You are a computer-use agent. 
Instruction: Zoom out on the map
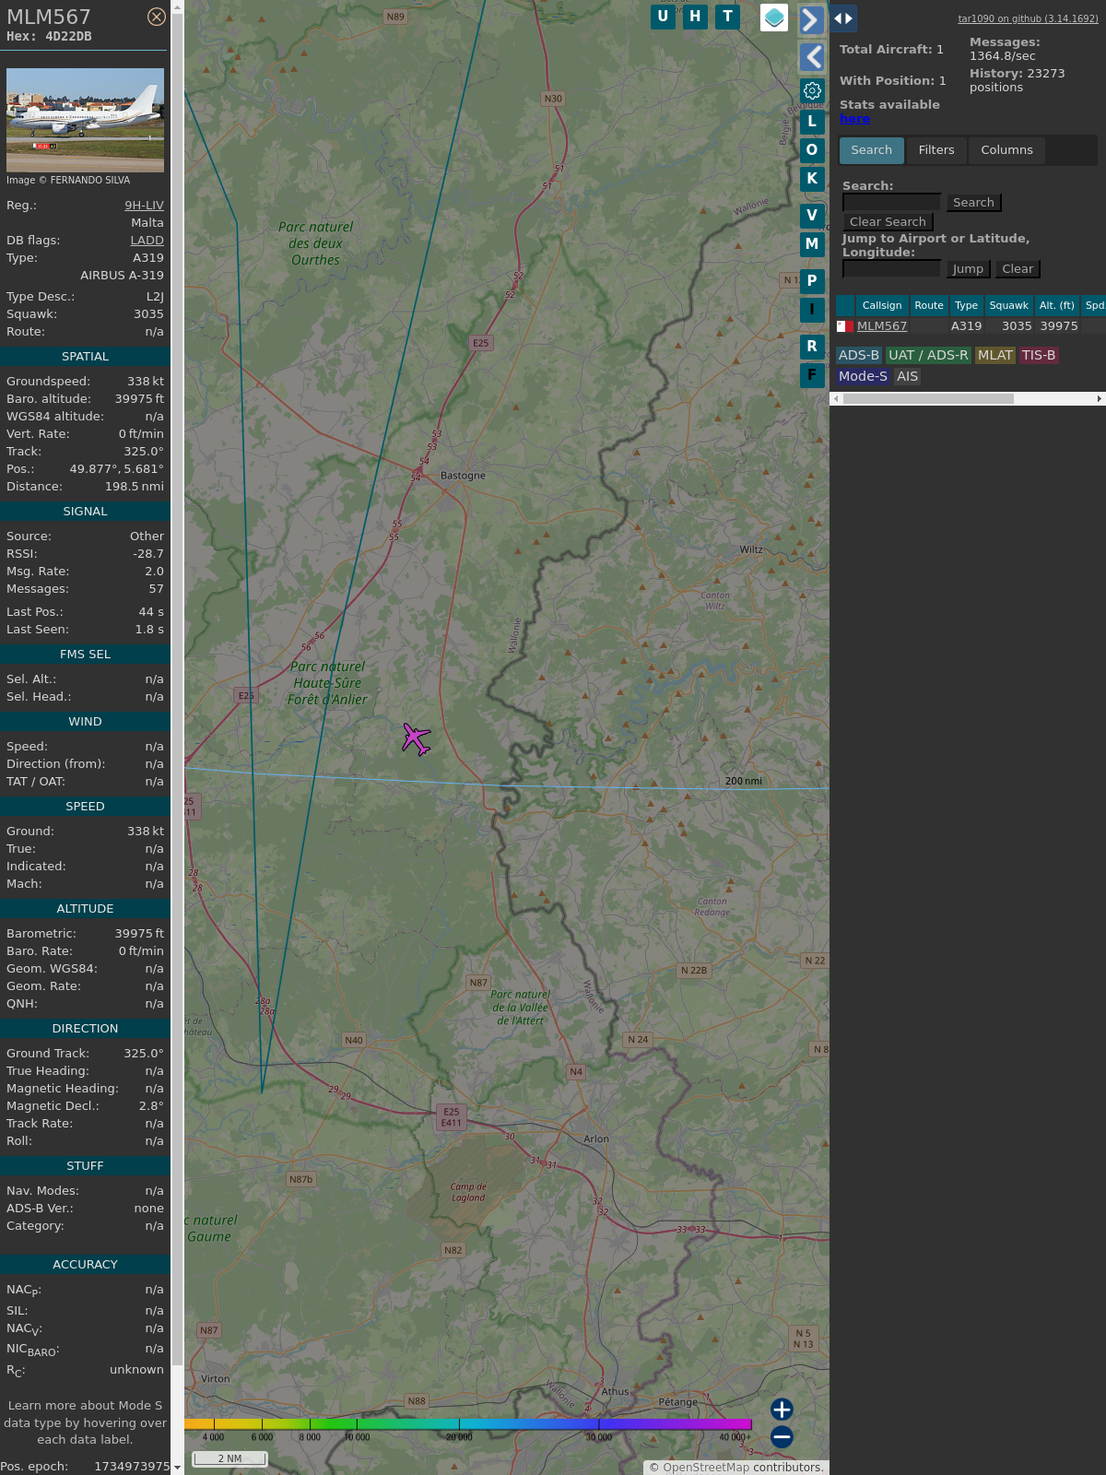782,1437
